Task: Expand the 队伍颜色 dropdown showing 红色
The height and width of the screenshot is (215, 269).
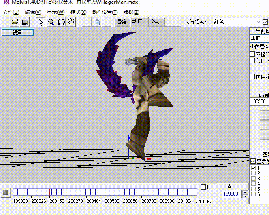Action: click(237, 22)
